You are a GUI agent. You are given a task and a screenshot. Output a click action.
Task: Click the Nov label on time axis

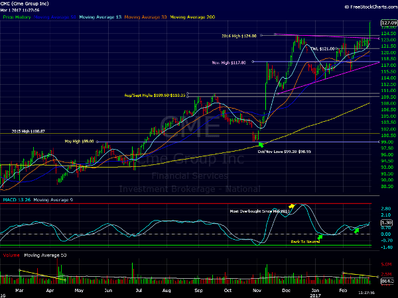tap(257, 291)
